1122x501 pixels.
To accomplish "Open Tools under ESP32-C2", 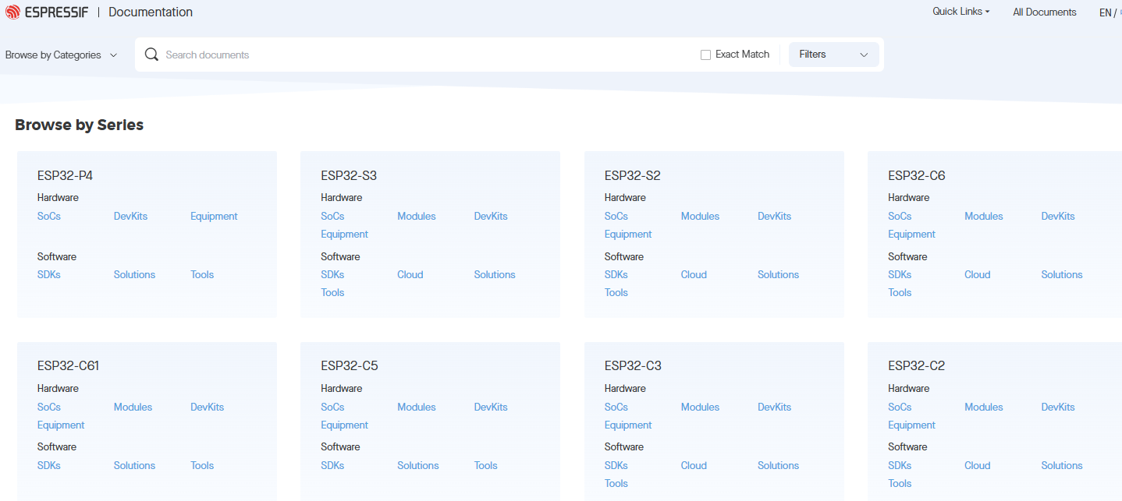I will coord(900,483).
